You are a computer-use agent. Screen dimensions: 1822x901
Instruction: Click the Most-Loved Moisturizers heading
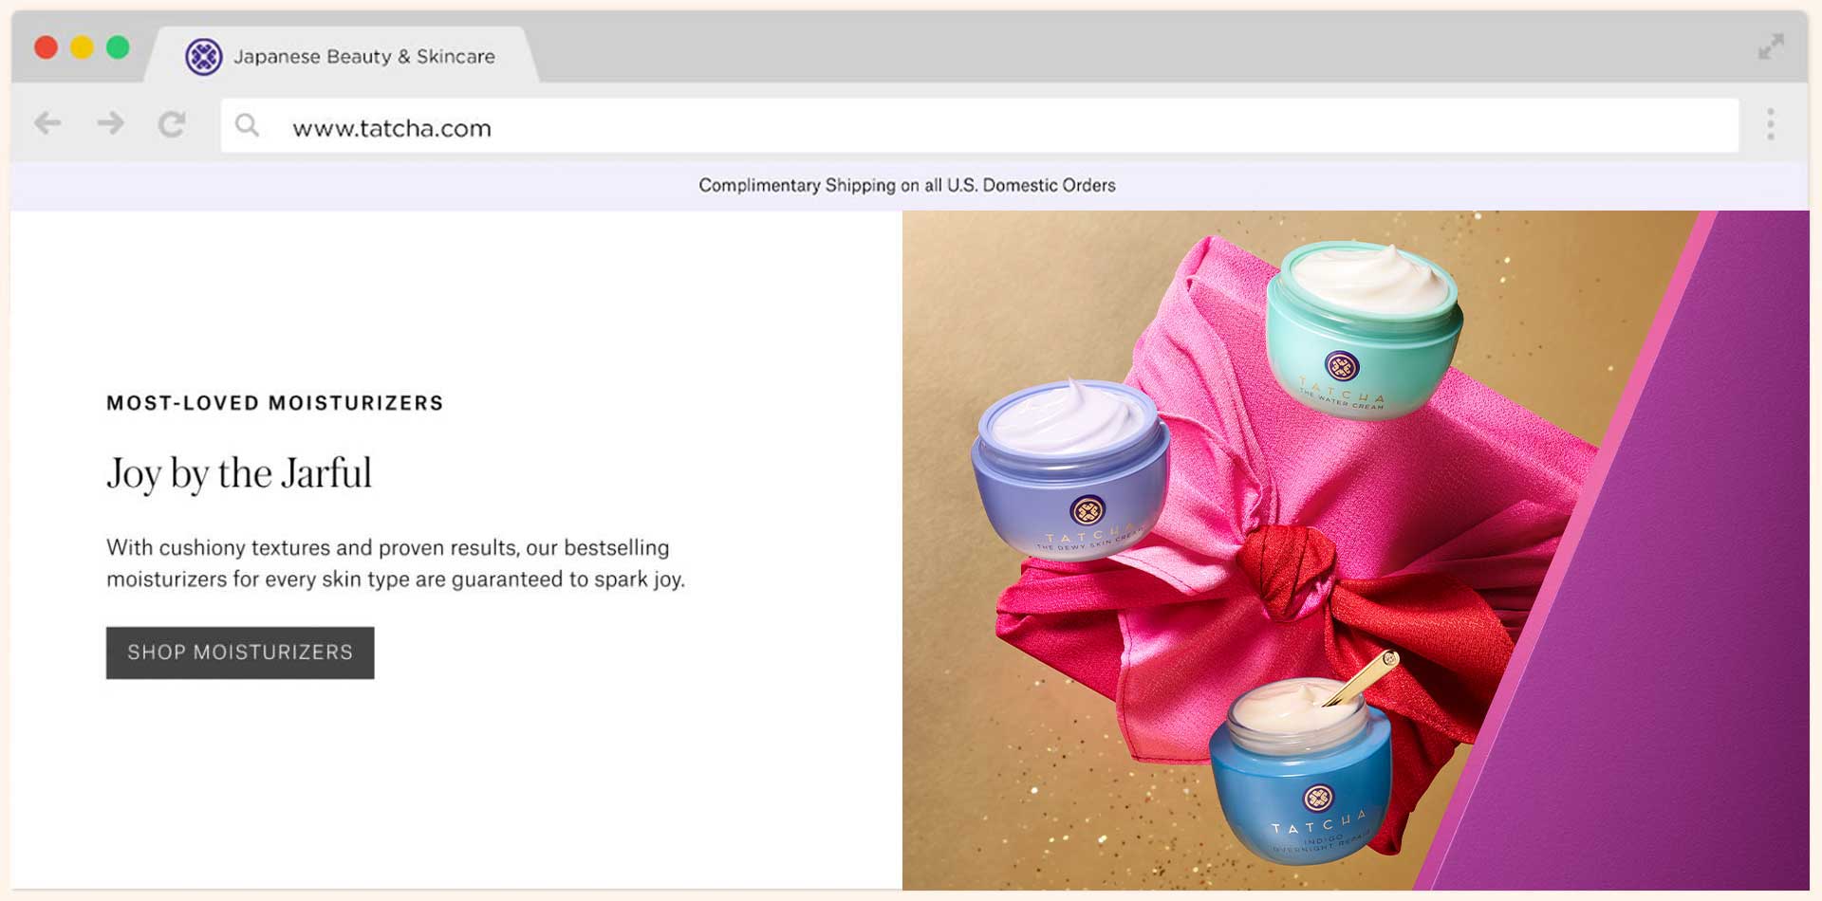click(x=274, y=403)
